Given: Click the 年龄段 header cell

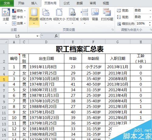Looking at the screenshot, I should click(93, 59).
